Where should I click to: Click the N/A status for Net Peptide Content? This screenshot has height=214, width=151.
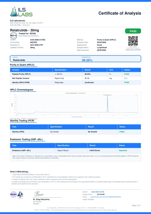126,78
